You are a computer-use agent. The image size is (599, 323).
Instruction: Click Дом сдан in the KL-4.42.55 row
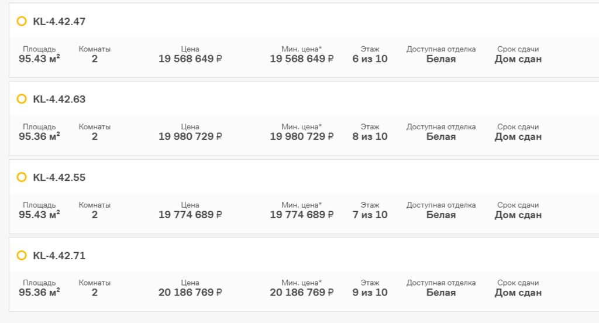point(518,215)
